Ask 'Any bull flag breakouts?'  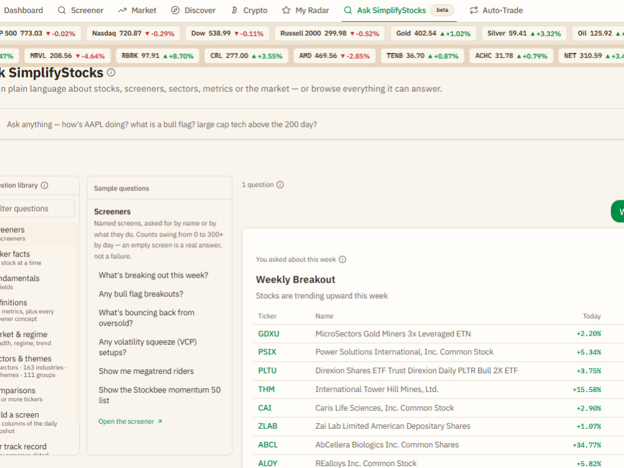(141, 294)
